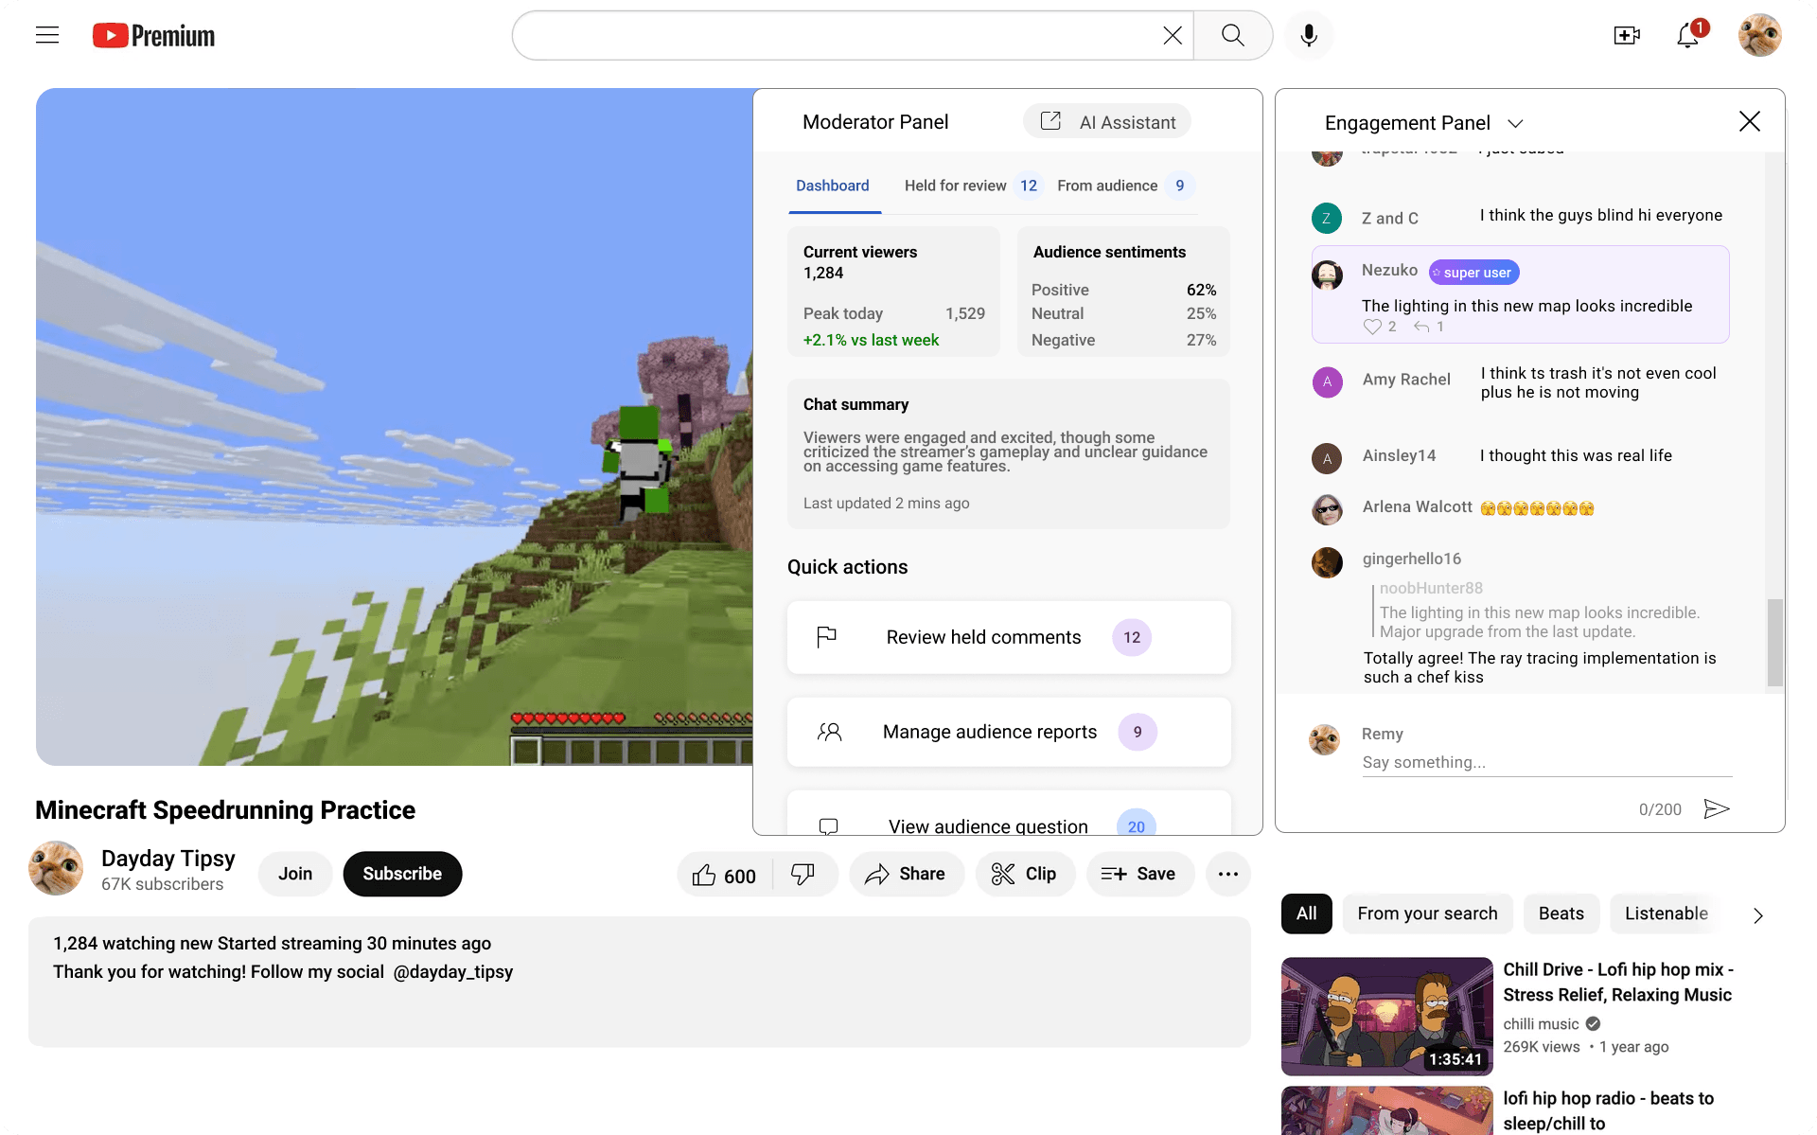
Task: Open the From audience tab
Action: [1125, 186]
